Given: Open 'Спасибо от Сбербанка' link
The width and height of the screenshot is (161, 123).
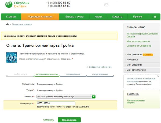Looking at the screenshot, I should [139, 46].
